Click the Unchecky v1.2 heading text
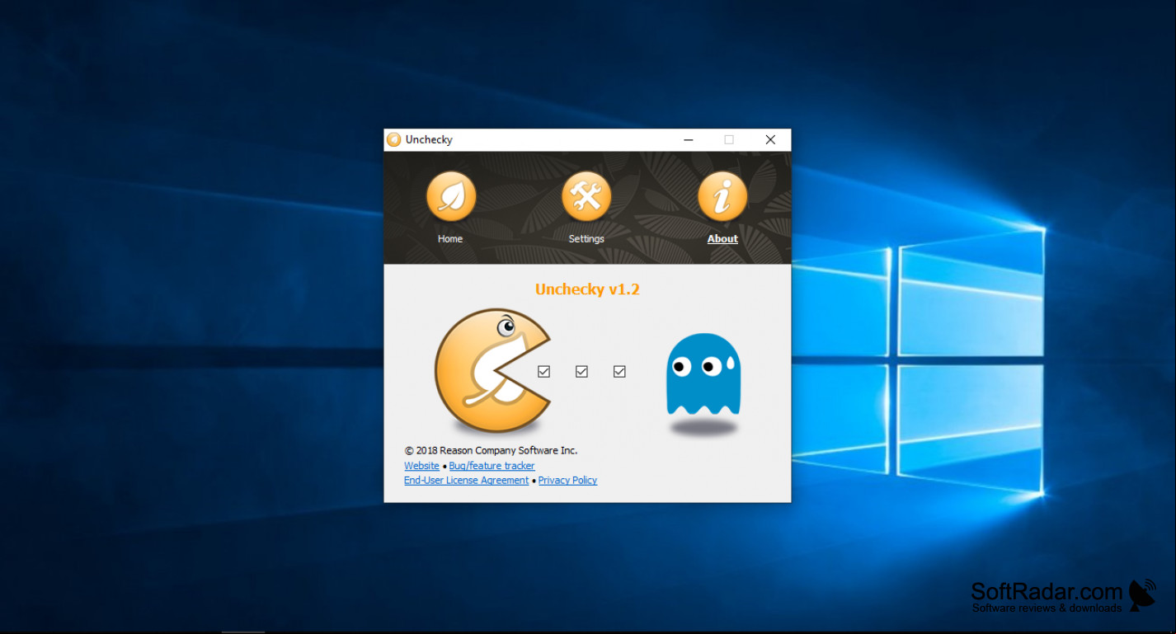1176x634 pixels. tap(587, 289)
